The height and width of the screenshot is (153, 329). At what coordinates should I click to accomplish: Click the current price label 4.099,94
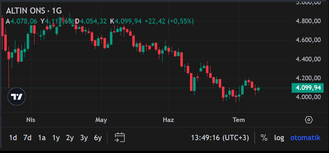(x=307, y=88)
